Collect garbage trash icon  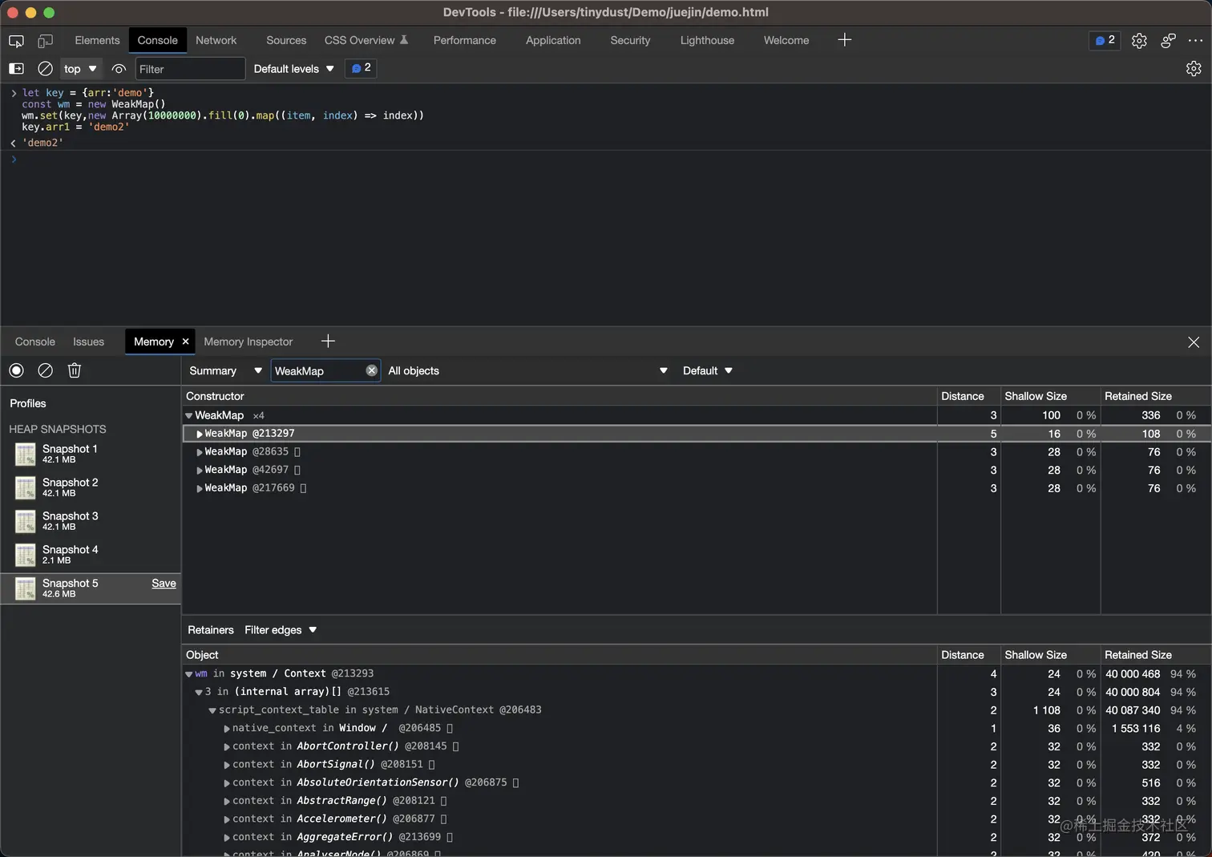(75, 370)
